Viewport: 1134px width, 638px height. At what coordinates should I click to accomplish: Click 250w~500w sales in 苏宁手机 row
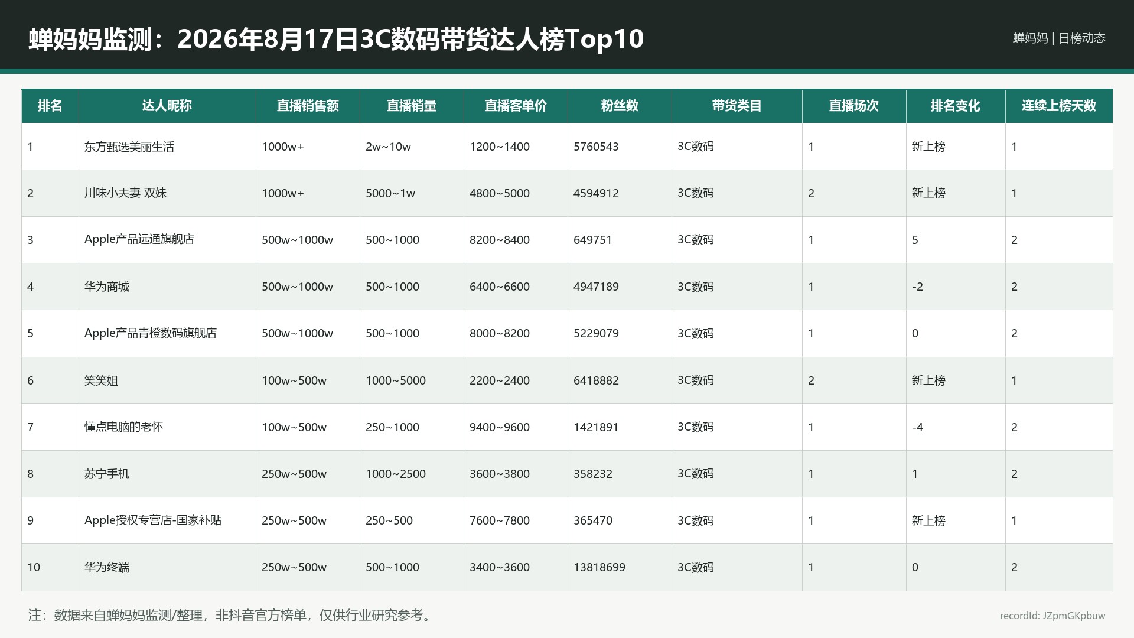tap(294, 474)
